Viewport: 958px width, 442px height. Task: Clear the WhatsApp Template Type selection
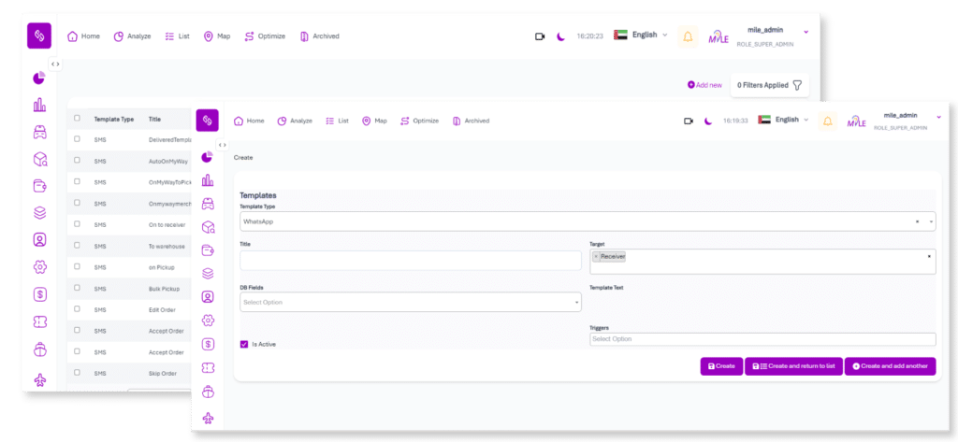point(917,221)
